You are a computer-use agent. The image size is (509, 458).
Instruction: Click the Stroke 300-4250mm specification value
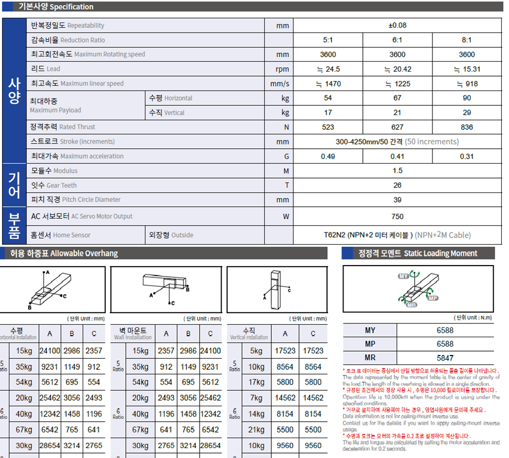397,142
